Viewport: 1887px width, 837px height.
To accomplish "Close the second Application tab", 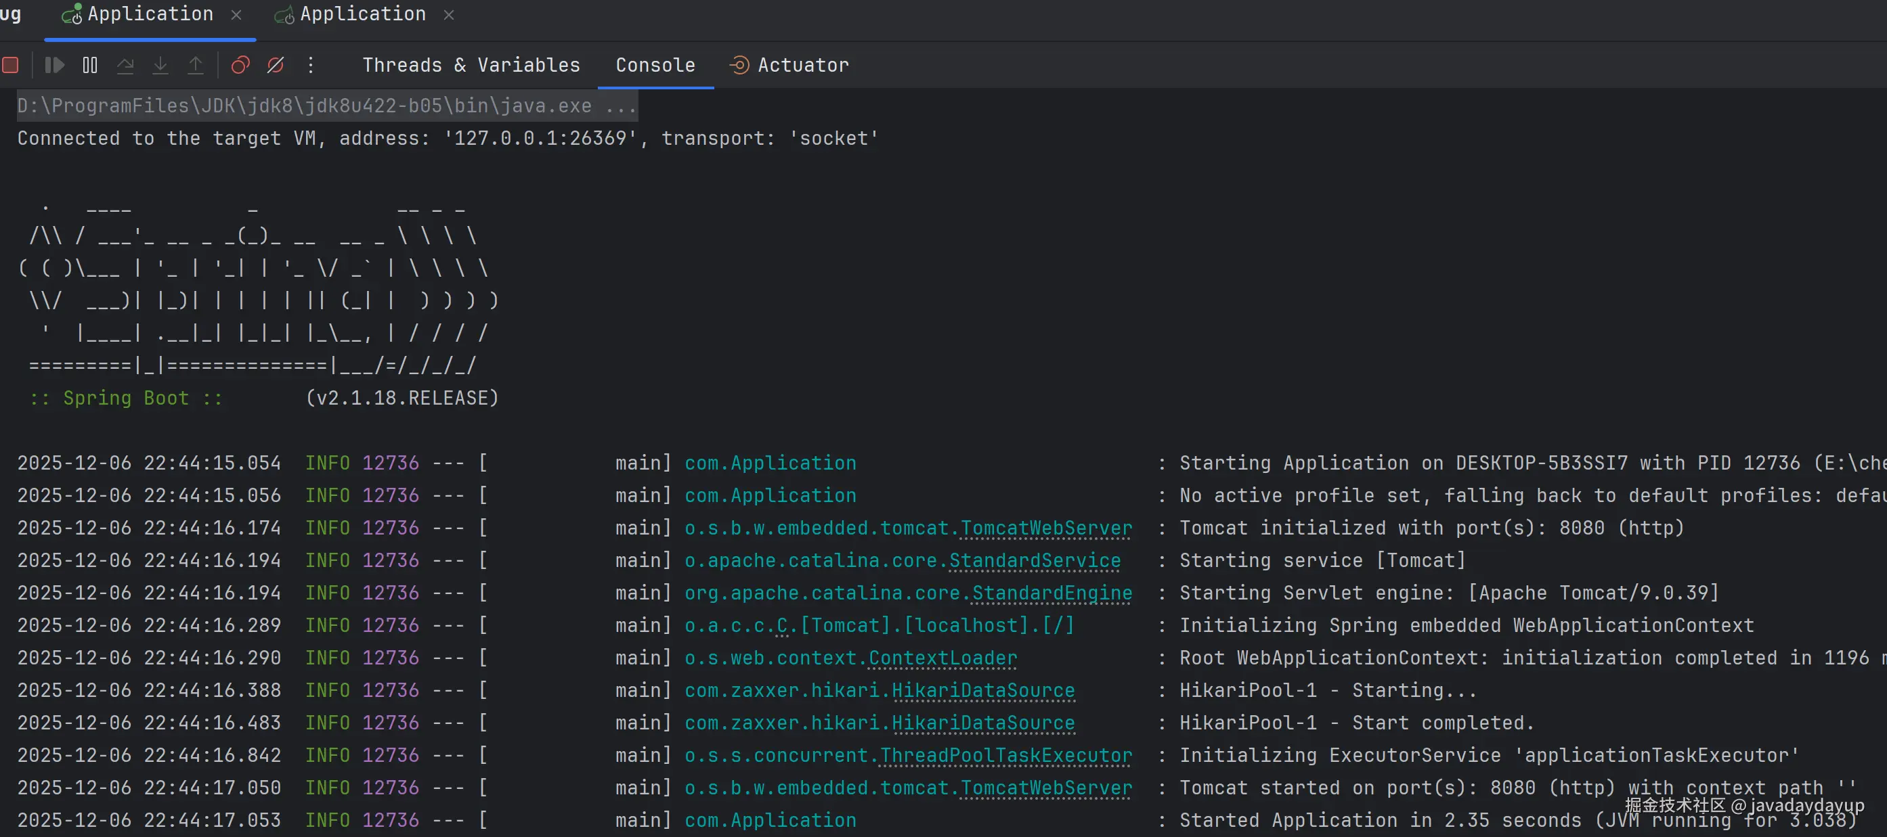I will [449, 15].
